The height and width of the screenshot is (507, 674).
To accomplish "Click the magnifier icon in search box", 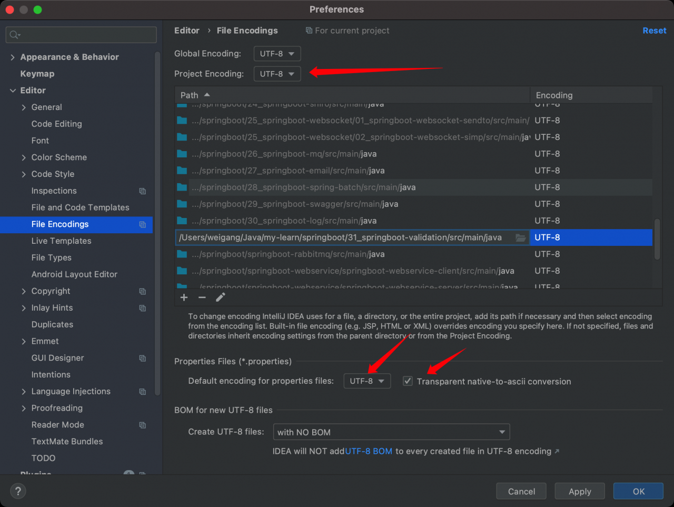I will click(14, 35).
